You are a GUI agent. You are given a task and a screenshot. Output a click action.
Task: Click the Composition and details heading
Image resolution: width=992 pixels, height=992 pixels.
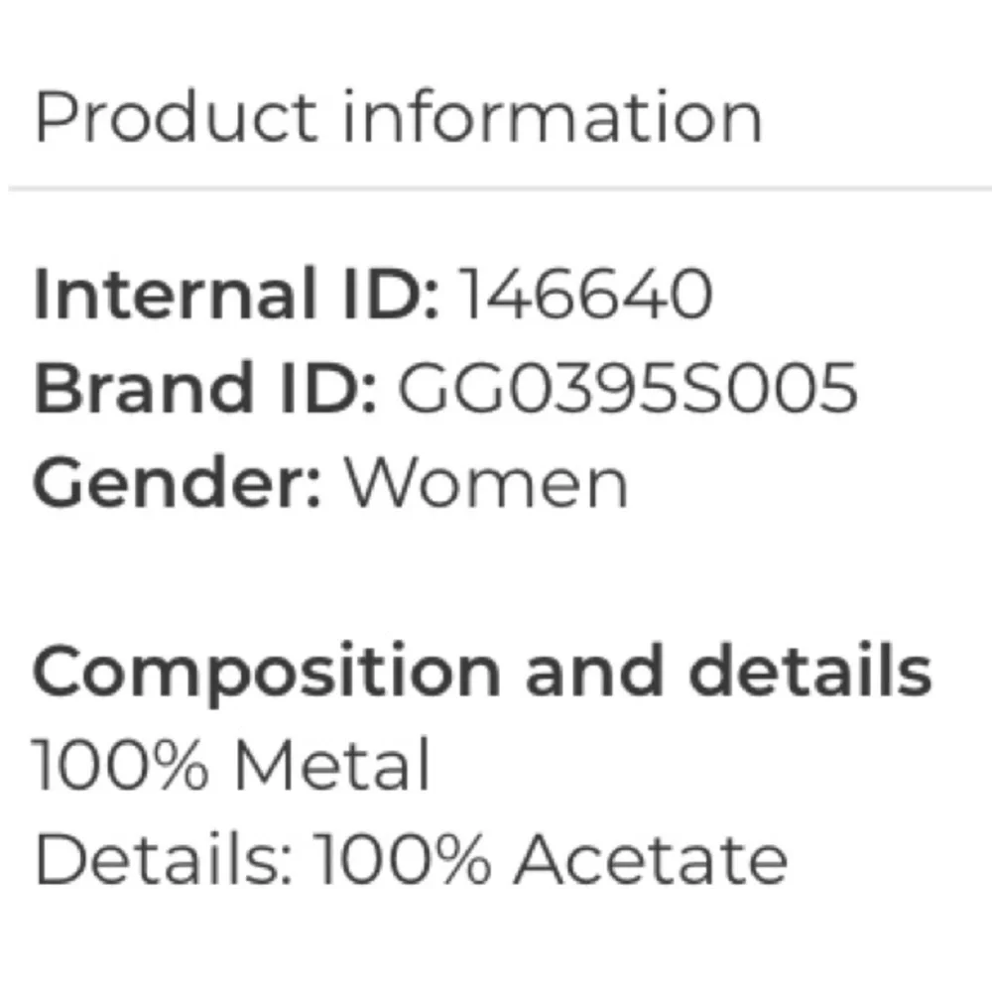[x=482, y=673]
